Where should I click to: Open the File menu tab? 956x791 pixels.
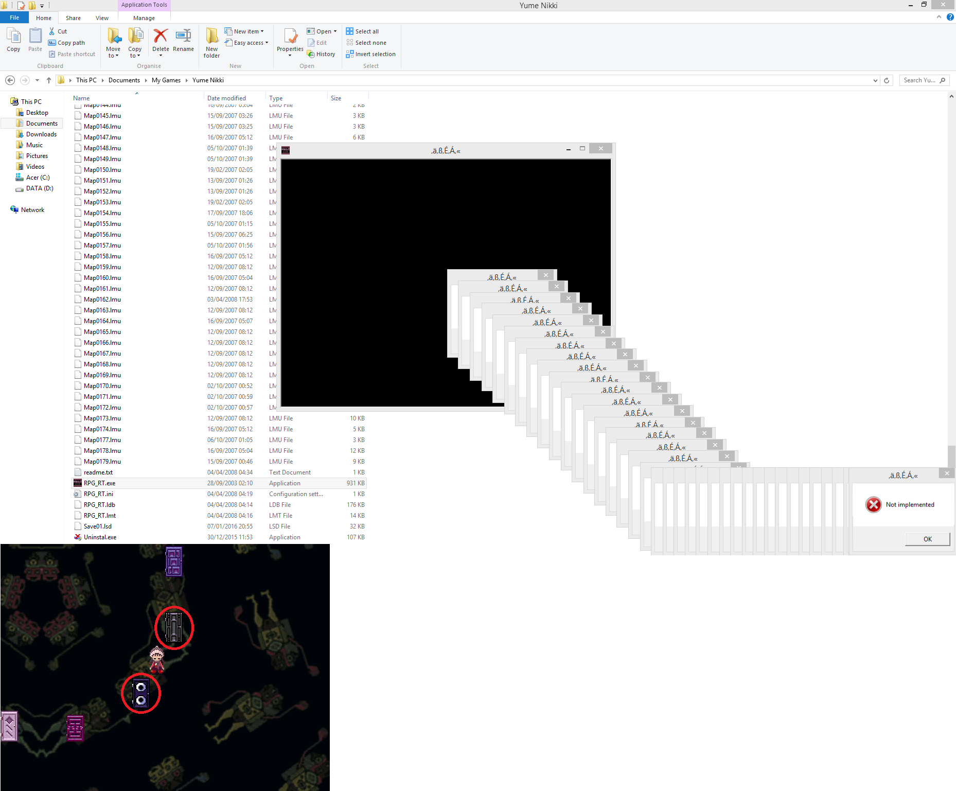(14, 17)
